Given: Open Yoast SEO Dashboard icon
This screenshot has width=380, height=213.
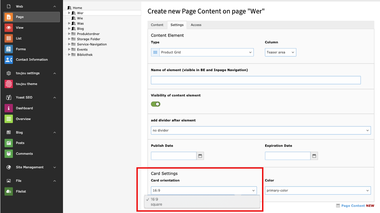Looking at the screenshot, I should point(9,108).
